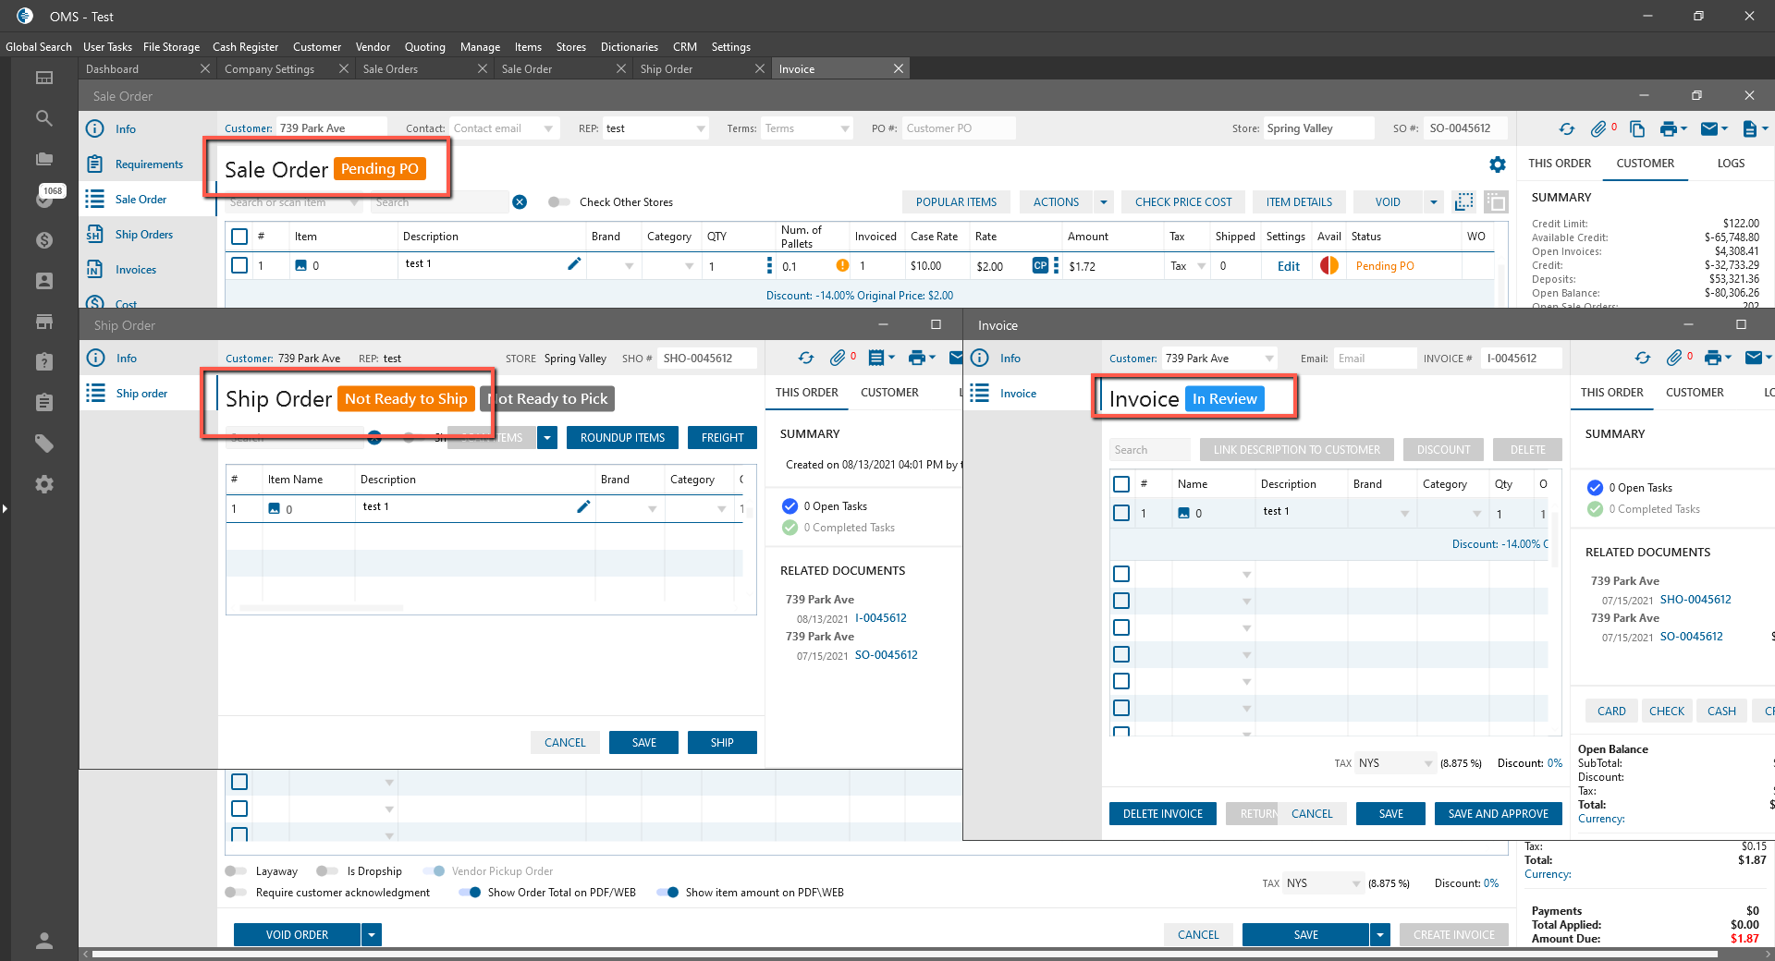Viewport: 1775px width, 961px height.
Task: Click the price tag icon in left sidebar
Action: click(x=43, y=444)
